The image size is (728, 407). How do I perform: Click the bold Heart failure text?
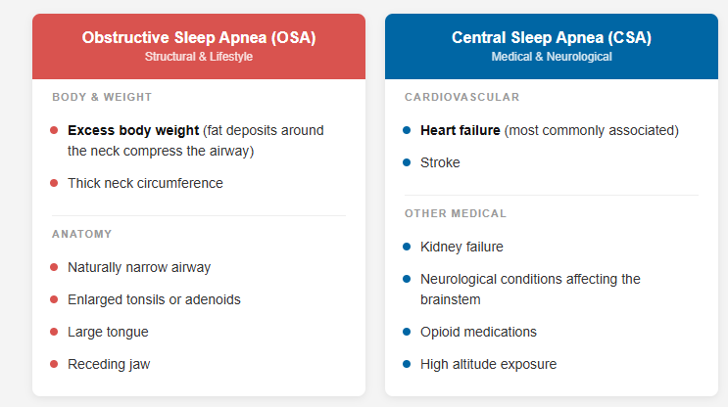(460, 130)
